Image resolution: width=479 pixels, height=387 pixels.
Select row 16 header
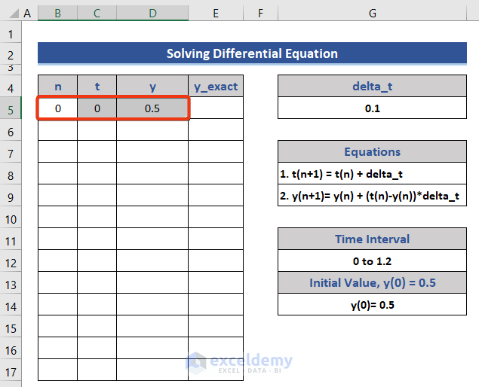11,349
